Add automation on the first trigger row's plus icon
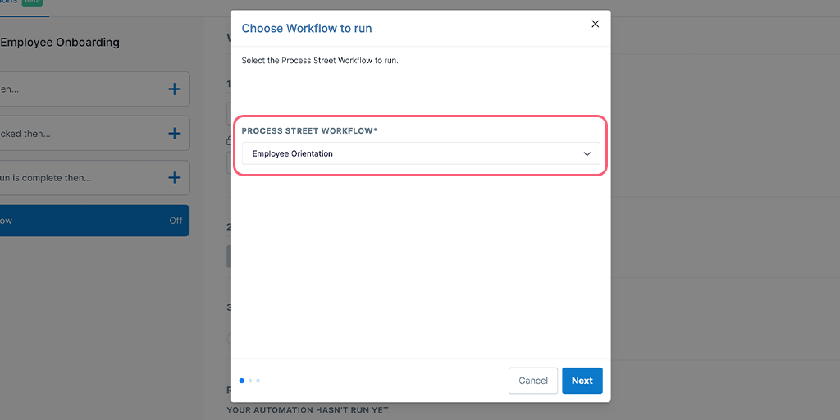The width and height of the screenshot is (840, 420). (x=174, y=89)
